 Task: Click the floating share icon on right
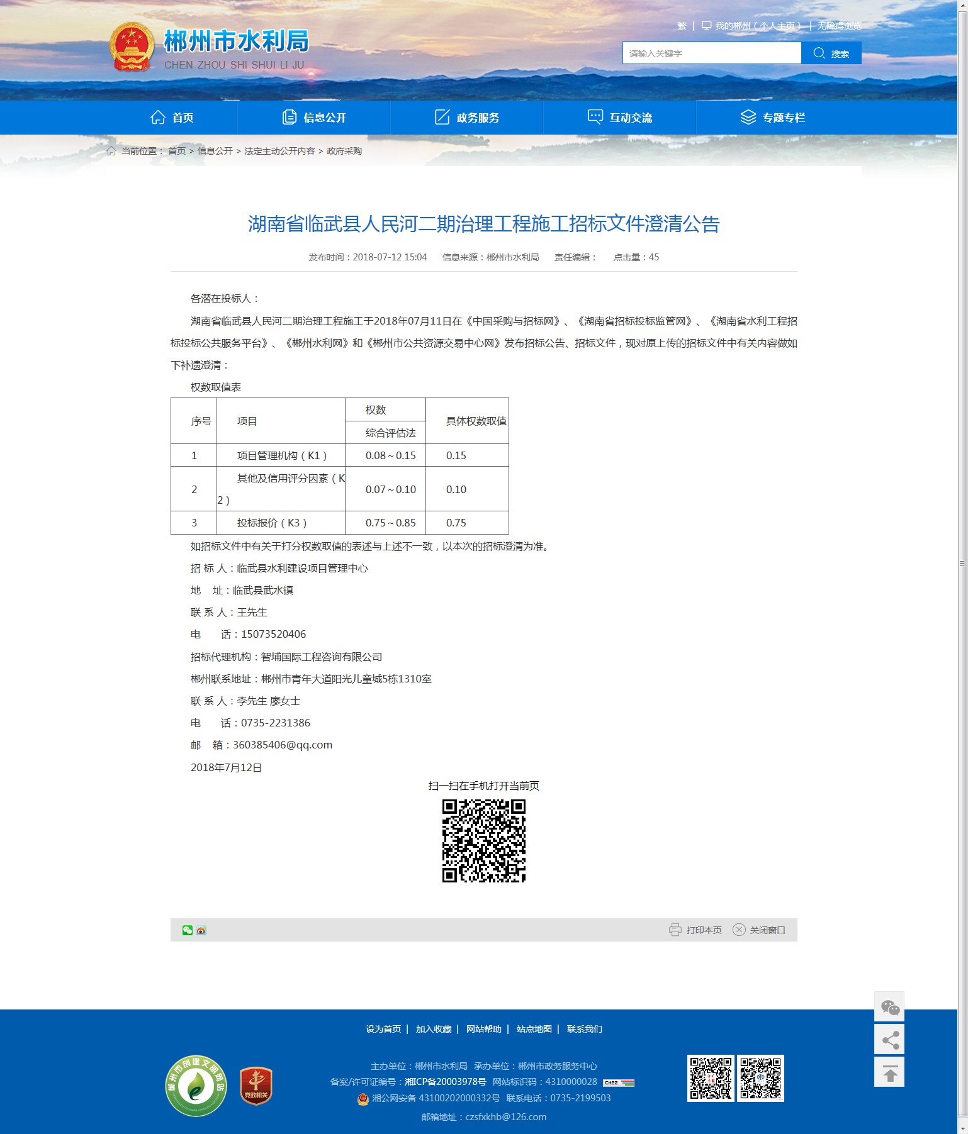tap(889, 1040)
